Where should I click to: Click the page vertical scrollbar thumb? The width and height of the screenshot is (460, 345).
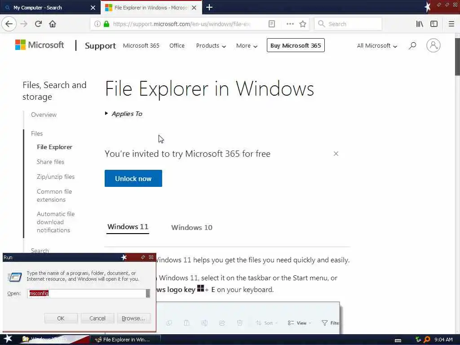[457, 57]
